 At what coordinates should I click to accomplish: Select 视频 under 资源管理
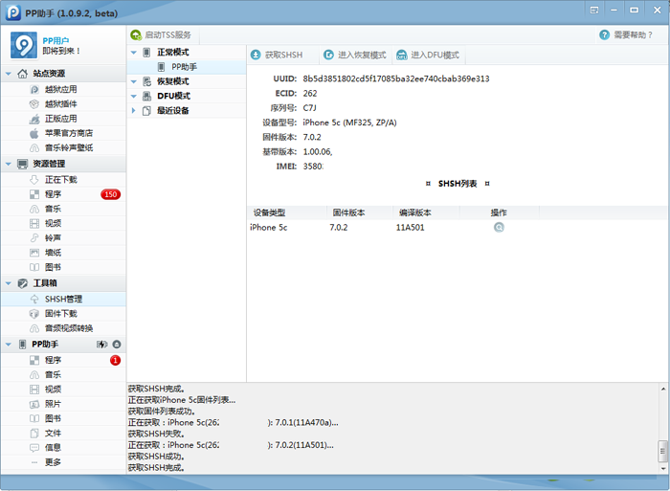pos(53,224)
